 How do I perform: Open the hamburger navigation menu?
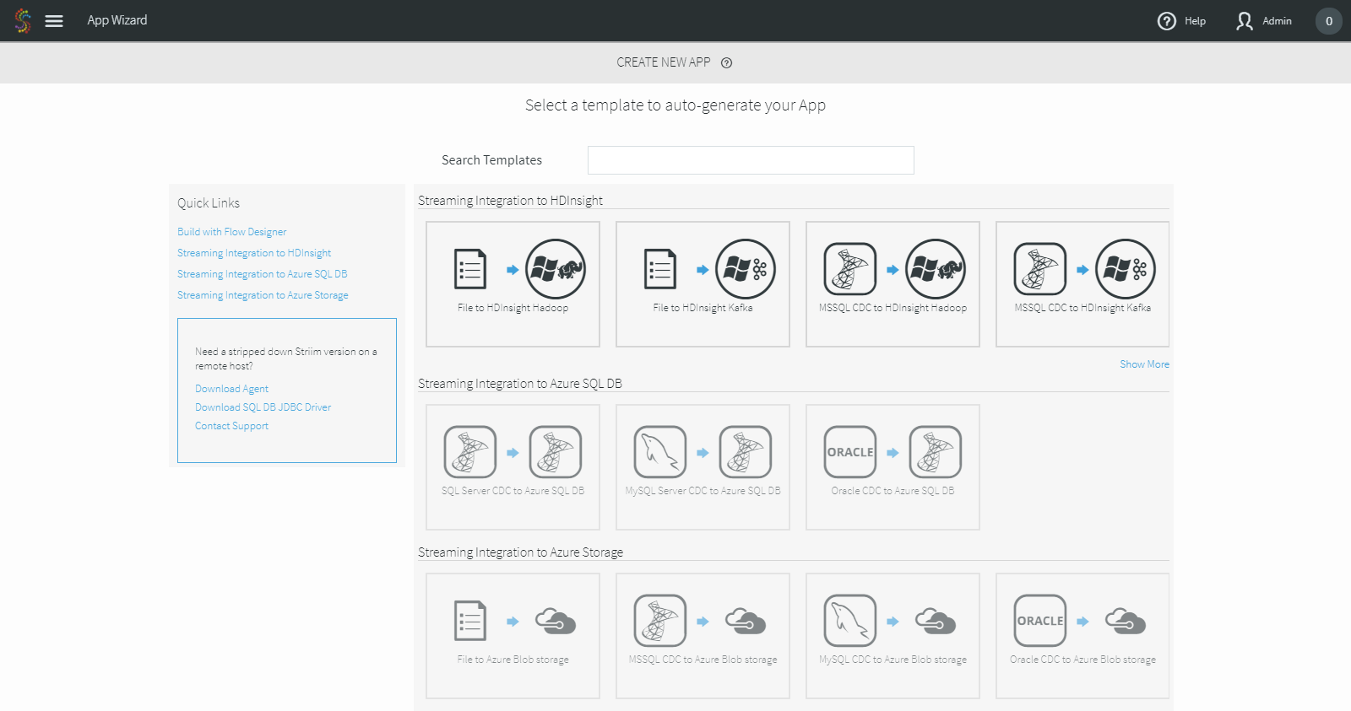click(x=54, y=21)
